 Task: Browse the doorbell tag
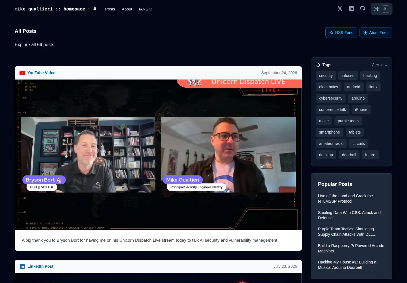click(349, 155)
